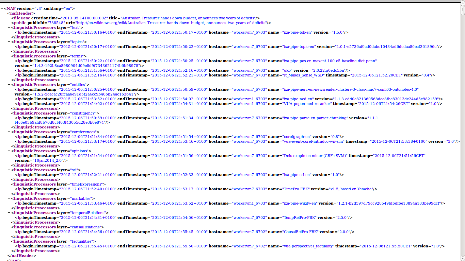Click the name "TempRelPro-FBK"
The width and height of the screenshot is (465, 261).
click(x=299, y=217)
